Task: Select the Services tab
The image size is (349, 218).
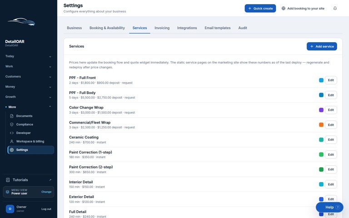Action: point(140,28)
